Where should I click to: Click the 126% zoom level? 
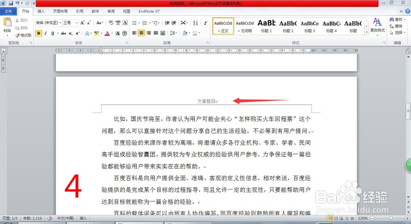363,218
